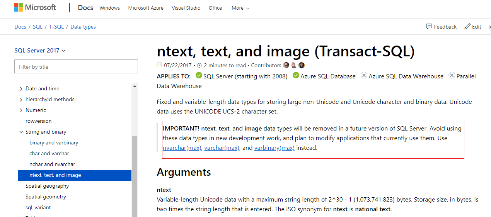
Task: Open the Windows menu item
Action: 110,8
